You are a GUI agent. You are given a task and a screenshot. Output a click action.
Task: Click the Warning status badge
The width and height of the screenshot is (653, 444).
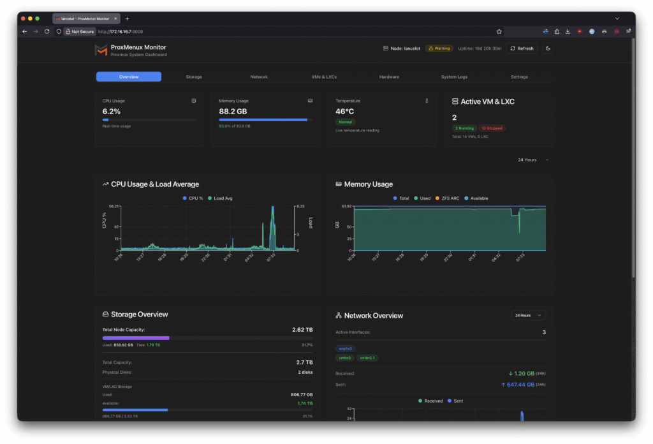tap(439, 48)
